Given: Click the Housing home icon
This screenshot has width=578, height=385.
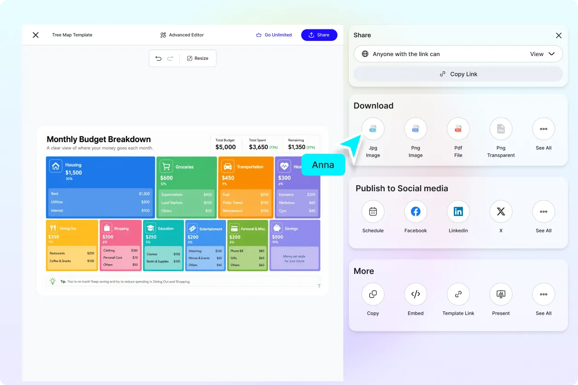Looking at the screenshot, I should pos(56,166).
